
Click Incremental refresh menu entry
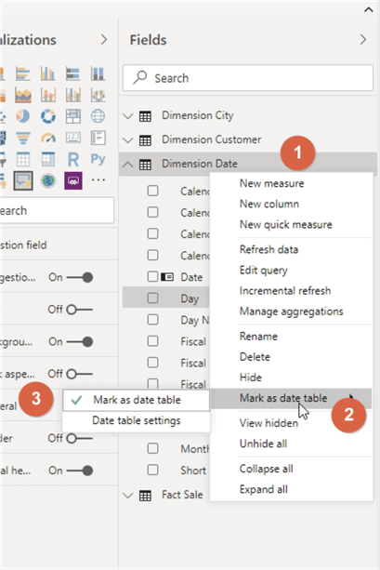click(x=285, y=291)
